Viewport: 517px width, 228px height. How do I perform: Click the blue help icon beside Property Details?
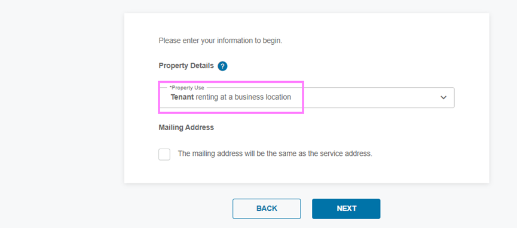(x=222, y=66)
